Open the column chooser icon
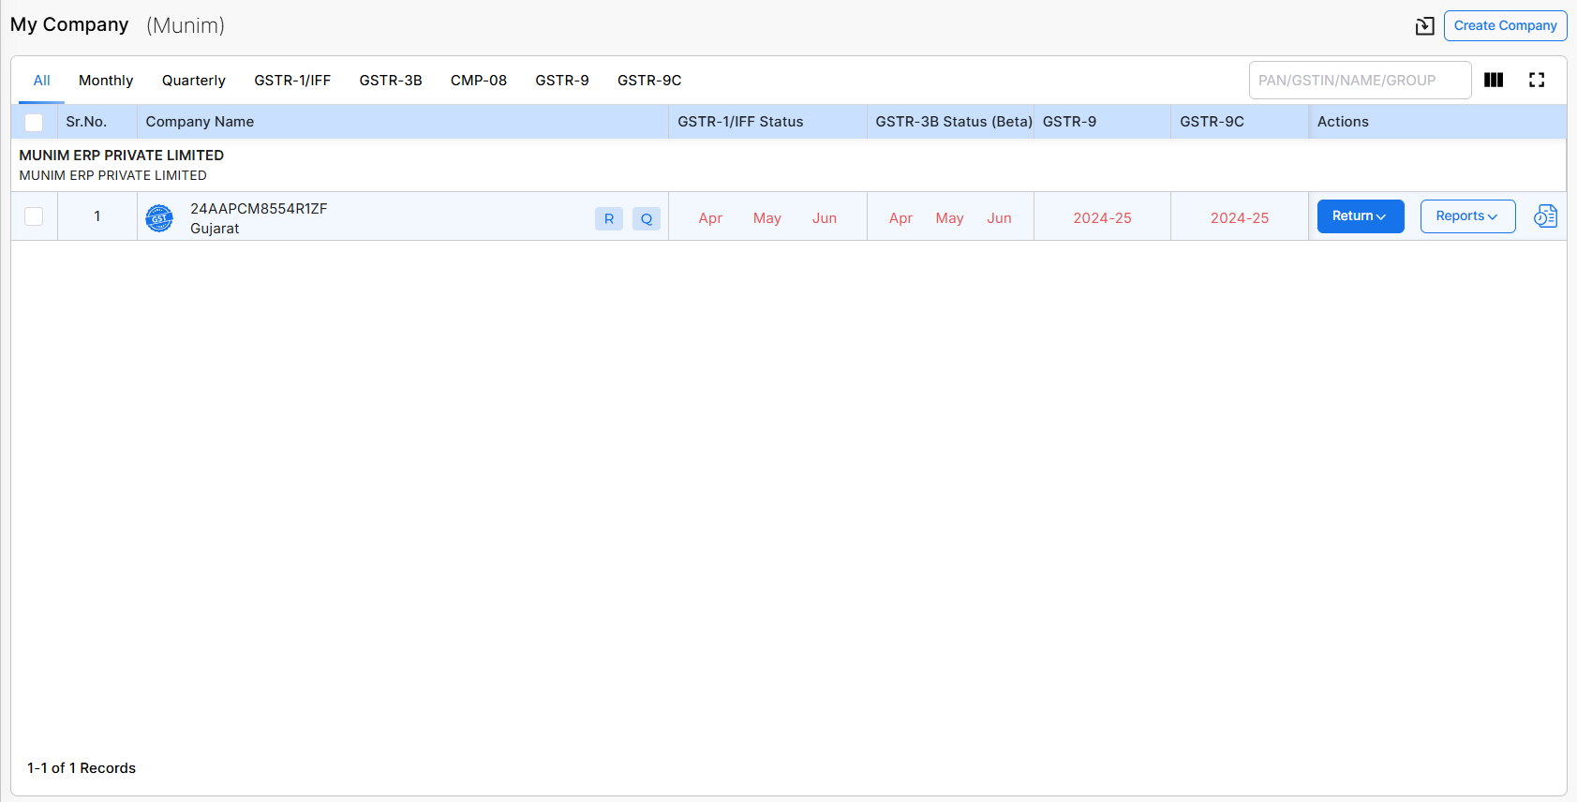Screen dimensions: 1577x802 click(x=1494, y=81)
